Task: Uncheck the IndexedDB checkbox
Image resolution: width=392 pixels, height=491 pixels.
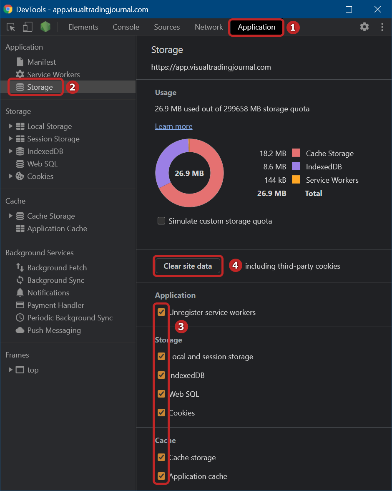Action: click(161, 375)
